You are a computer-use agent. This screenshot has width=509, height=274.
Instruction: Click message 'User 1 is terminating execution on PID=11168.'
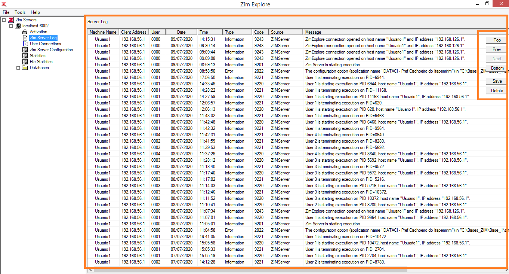[x=346, y=90]
